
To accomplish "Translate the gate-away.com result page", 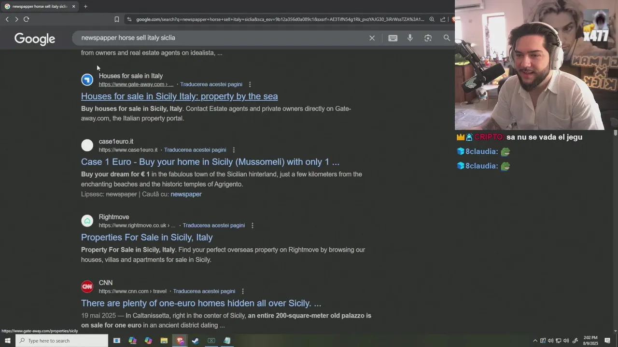I will [211, 84].
